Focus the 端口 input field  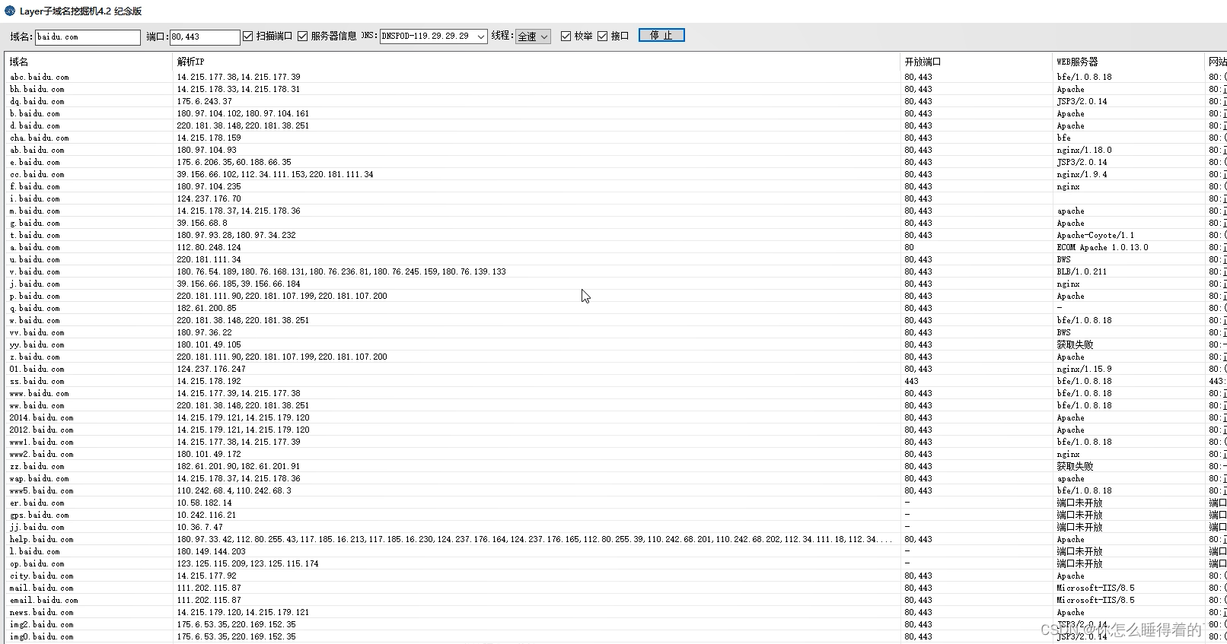(205, 36)
